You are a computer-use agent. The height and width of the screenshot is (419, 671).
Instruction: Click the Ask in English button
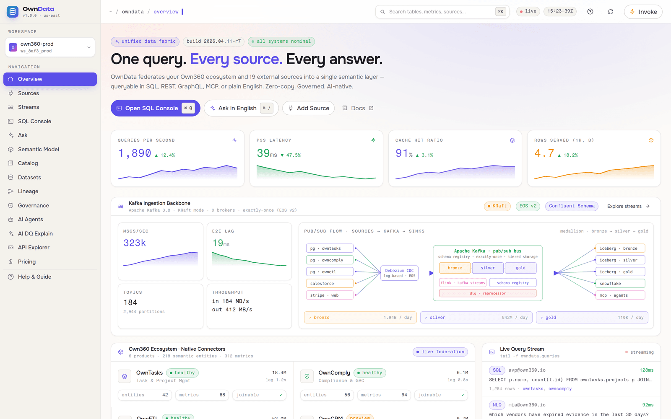[241, 108]
